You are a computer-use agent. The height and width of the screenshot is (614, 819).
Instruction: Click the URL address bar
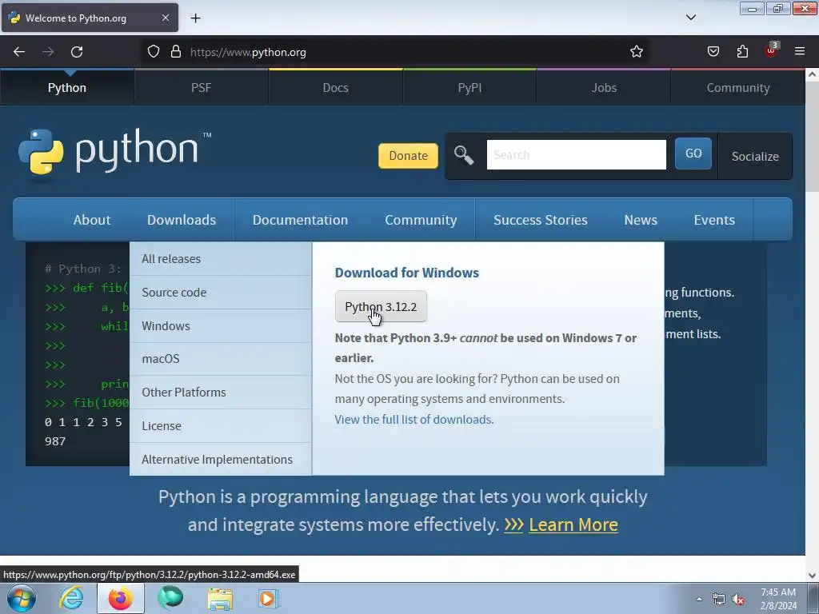tap(397, 52)
